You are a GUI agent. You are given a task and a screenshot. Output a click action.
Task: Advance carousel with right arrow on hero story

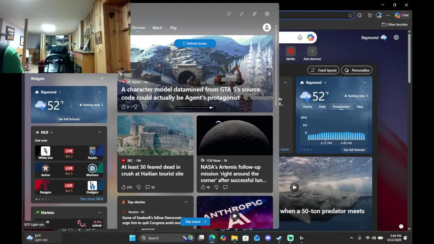coord(270,74)
